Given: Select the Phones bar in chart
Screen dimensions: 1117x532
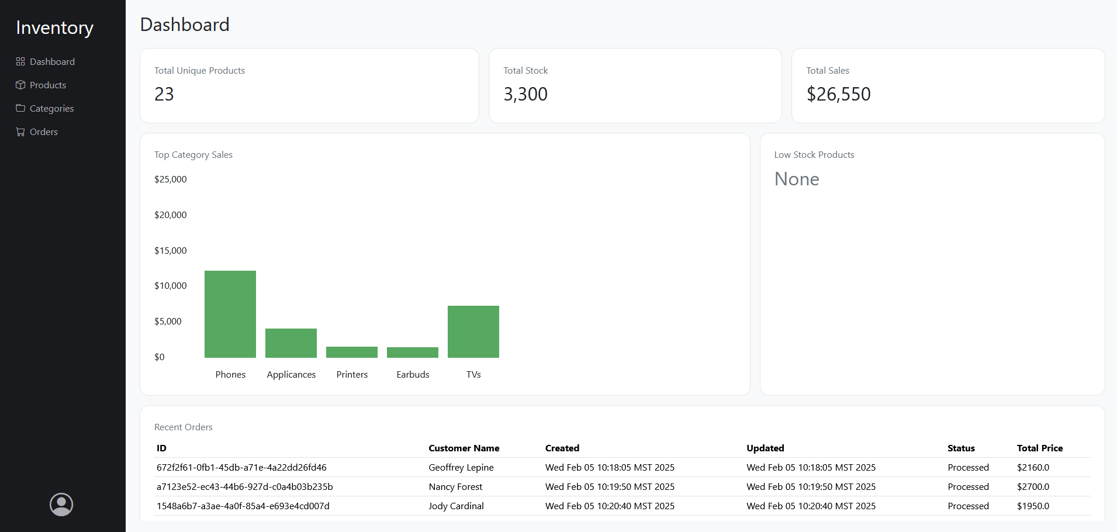Looking at the screenshot, I should (x=230, y=314).
